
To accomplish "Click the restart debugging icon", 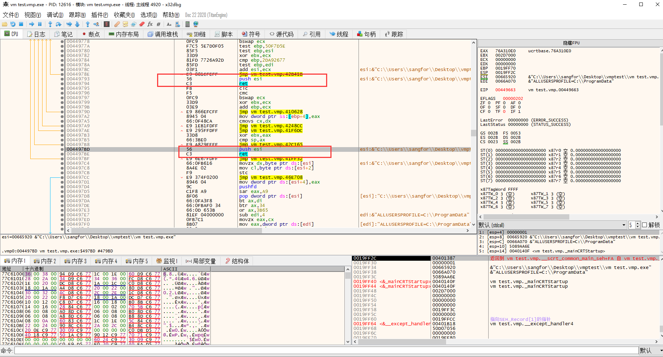I will 13,24.
